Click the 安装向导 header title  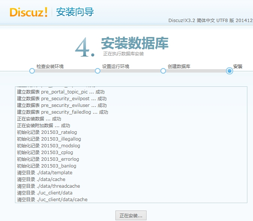pyautogui.click(x=75, y=12)
